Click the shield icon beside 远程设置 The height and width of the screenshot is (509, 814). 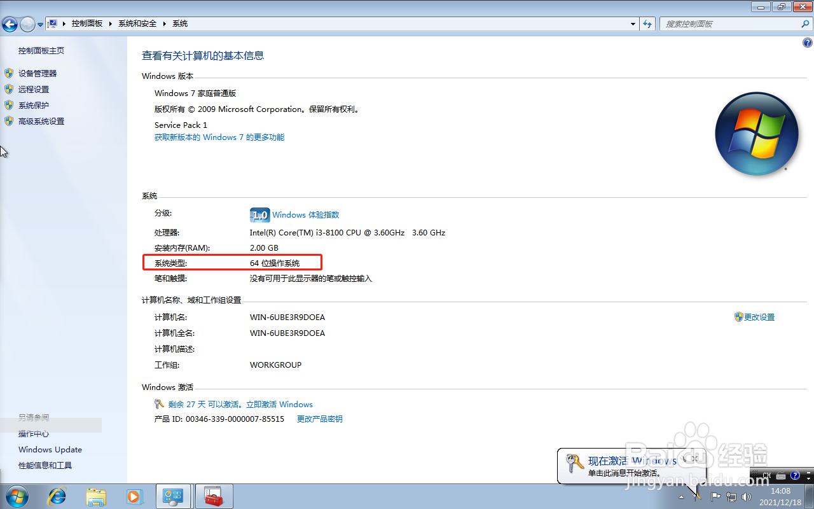[x=9, y=89]
